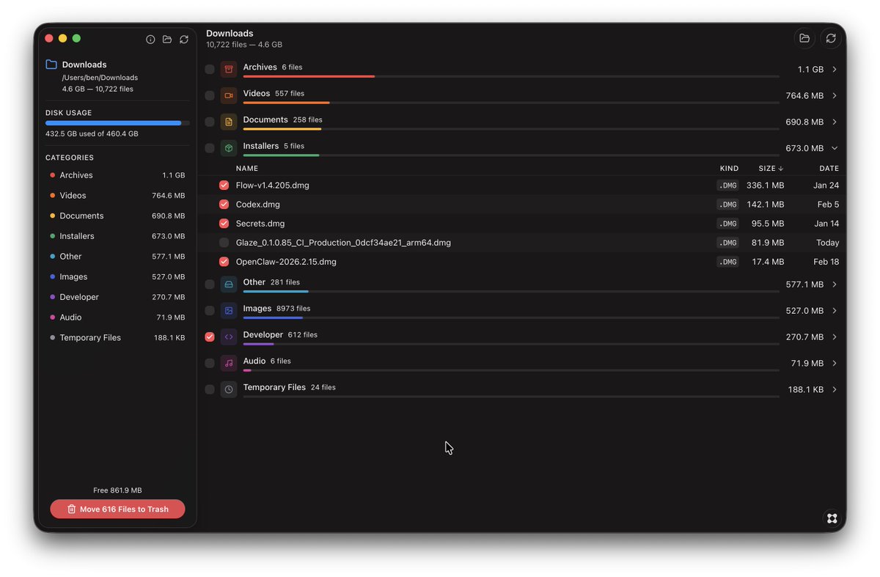
Task: Sort by the DATE column header
Action: click(x=829, y=169)
